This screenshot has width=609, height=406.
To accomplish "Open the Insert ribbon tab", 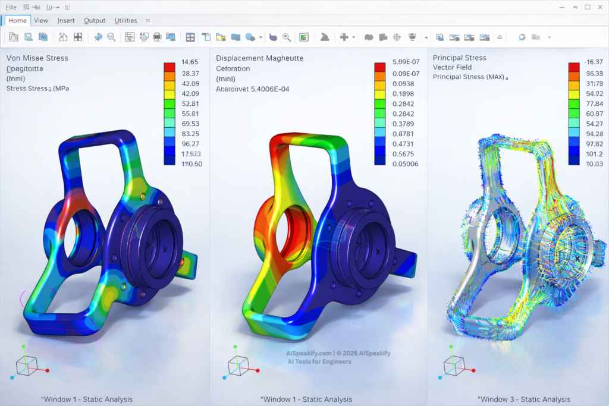I will tap(66, 20).
